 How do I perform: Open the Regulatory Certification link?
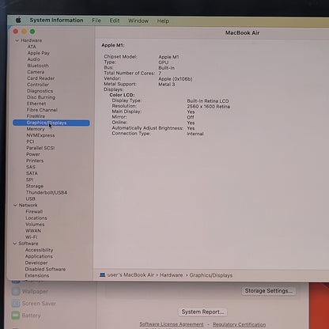coord(239,324)
